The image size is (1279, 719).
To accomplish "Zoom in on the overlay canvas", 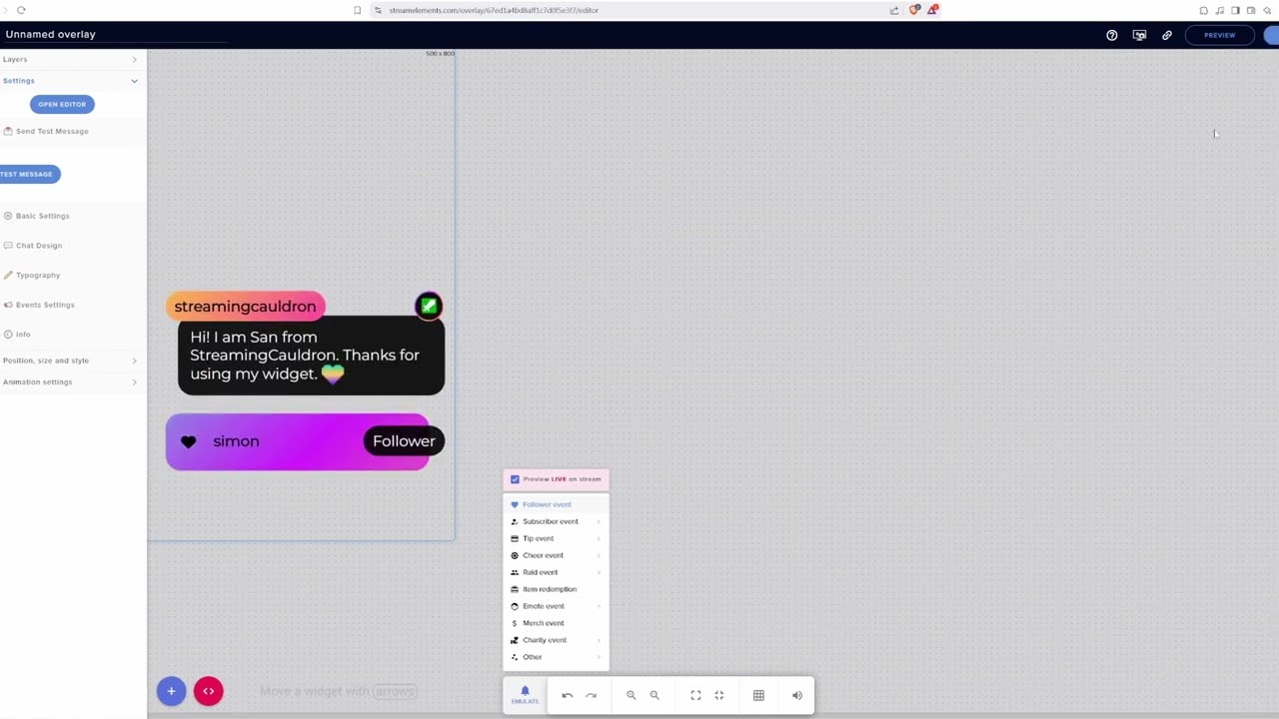I will [631, 695].
